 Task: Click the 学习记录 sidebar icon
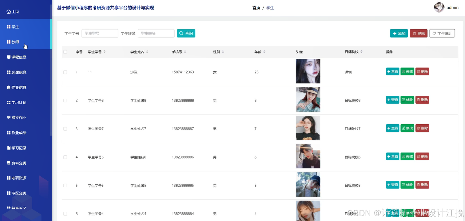9,148
